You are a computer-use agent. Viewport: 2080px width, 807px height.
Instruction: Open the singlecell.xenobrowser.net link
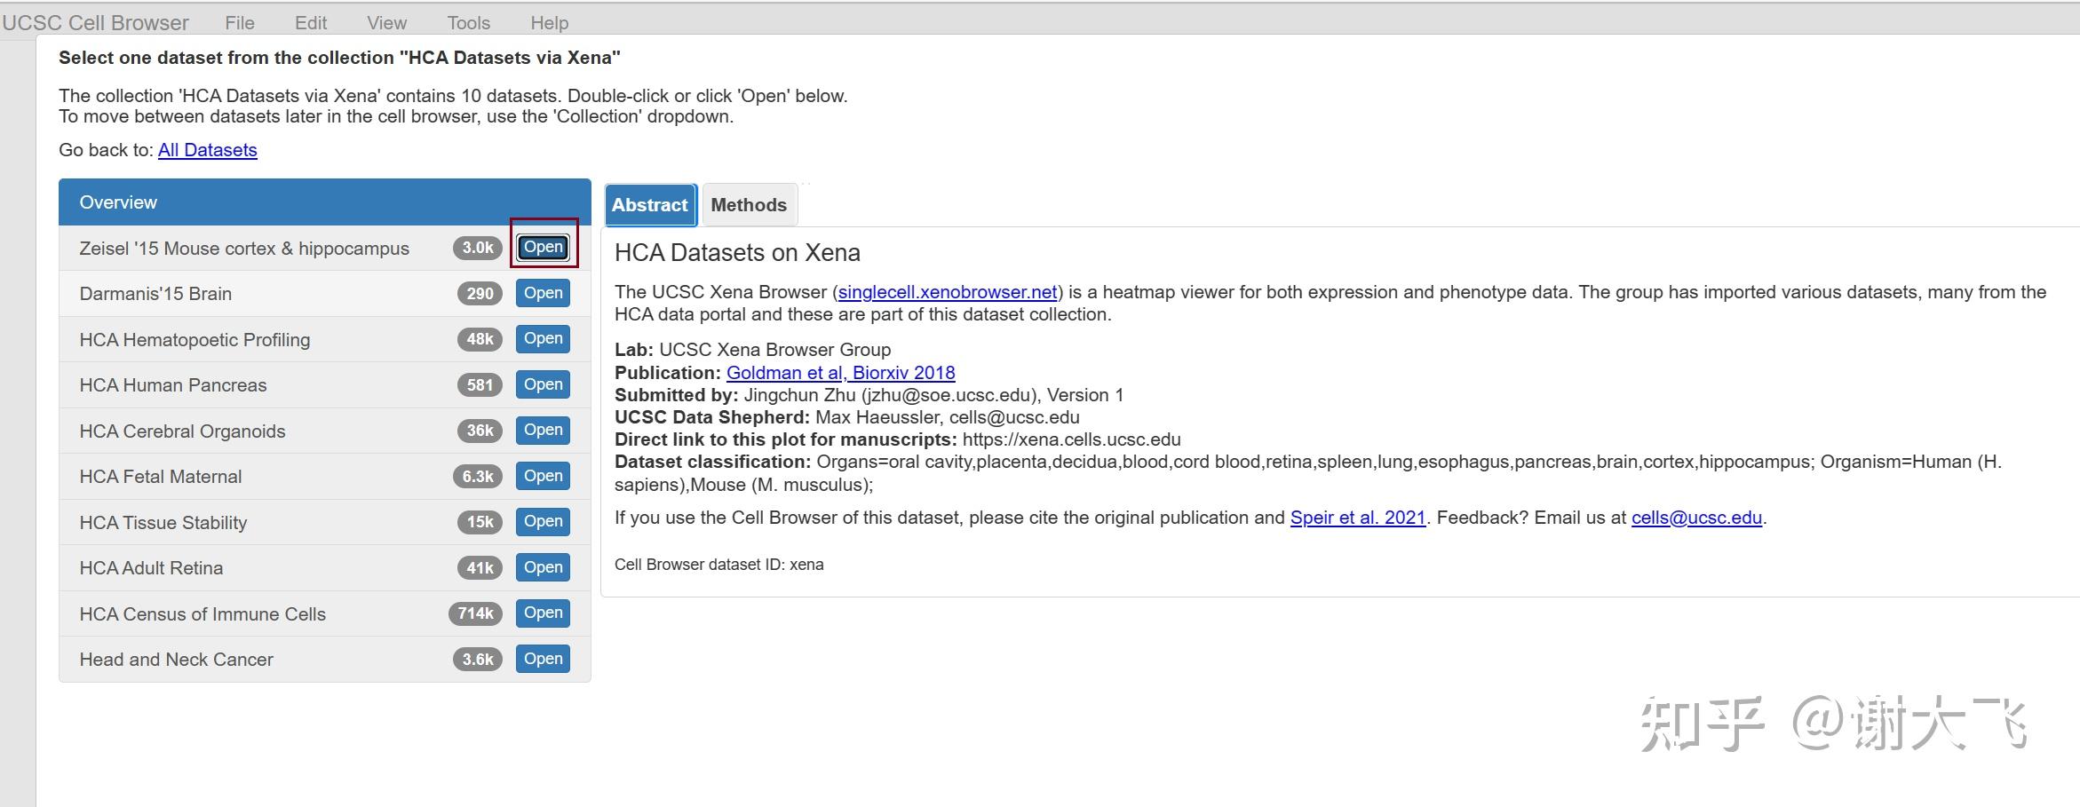tap(946, 291)
